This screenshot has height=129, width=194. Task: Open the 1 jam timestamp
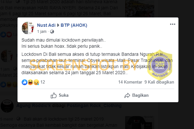[x=42, y=32]
